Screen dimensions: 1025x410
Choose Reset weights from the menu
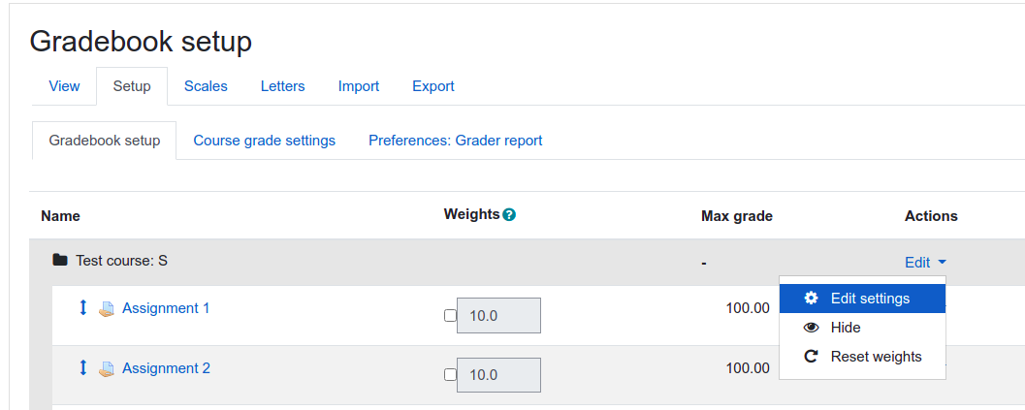862,357
